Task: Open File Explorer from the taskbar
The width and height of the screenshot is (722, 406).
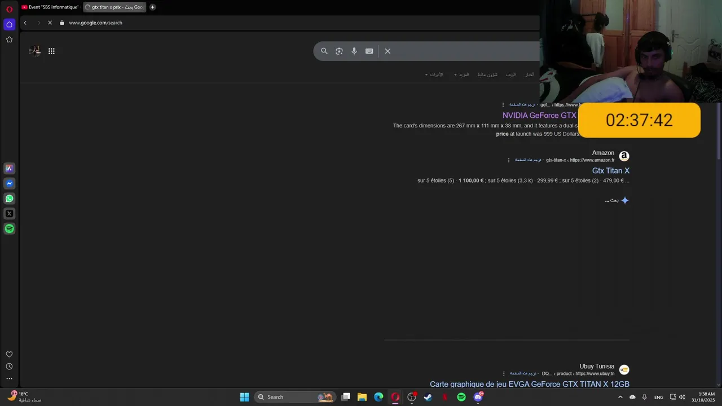Action: click(362, 397)
